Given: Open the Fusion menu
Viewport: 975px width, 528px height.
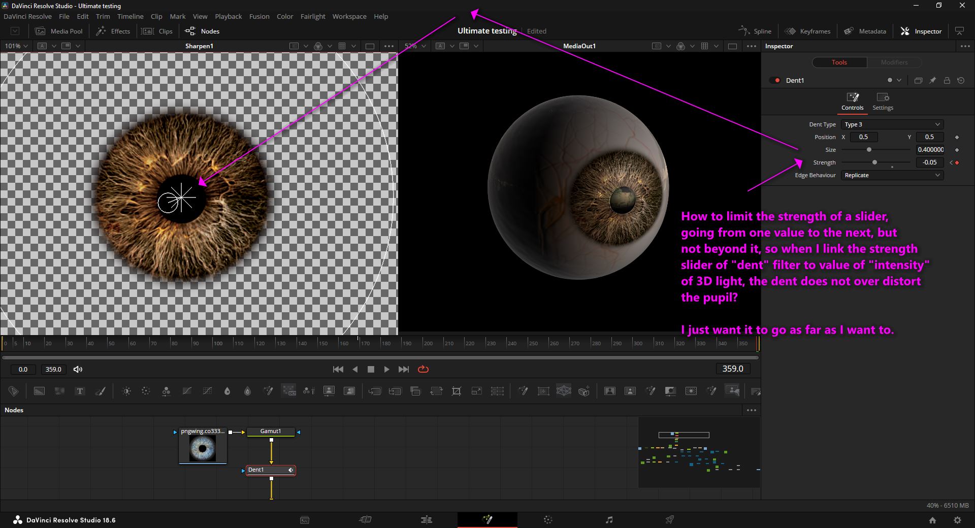Looking at the screenshot, I should coord(259,16).
